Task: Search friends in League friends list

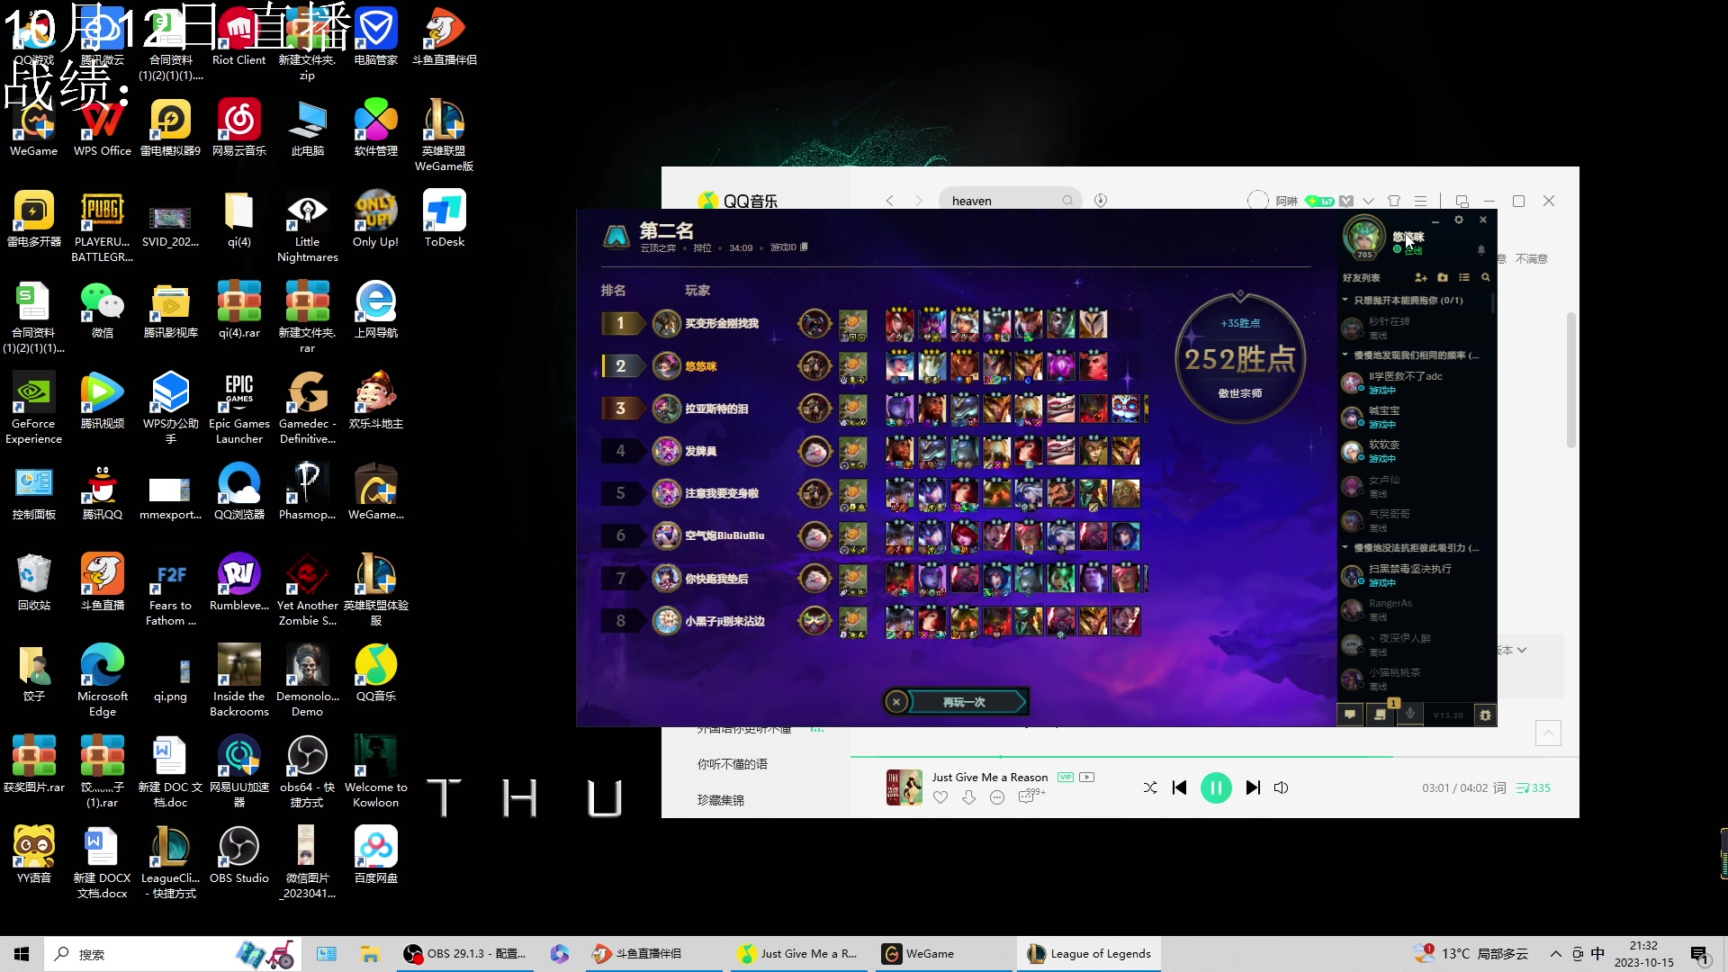Action: (x=1486, y=277)
